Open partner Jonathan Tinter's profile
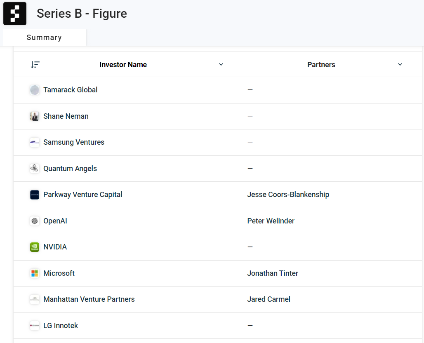The width and height of the screenshot is (424, 343). pyautogui.click(x=273, y=273)
